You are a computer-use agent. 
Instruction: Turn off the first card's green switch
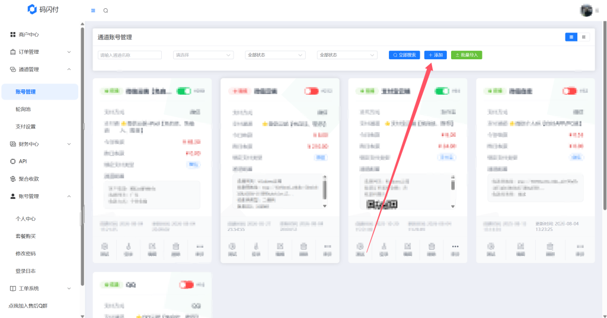184,91
